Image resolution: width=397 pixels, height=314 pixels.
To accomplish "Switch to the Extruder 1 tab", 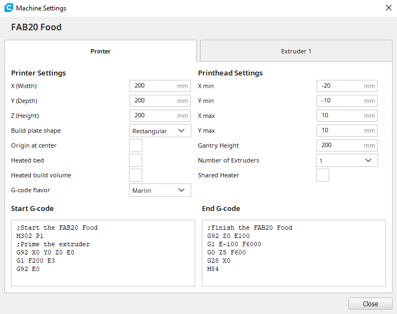I will click(296, 51).
